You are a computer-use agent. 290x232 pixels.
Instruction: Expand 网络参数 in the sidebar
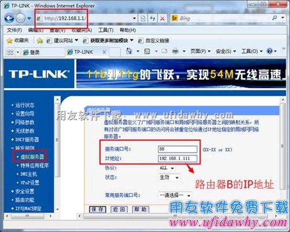25,122
